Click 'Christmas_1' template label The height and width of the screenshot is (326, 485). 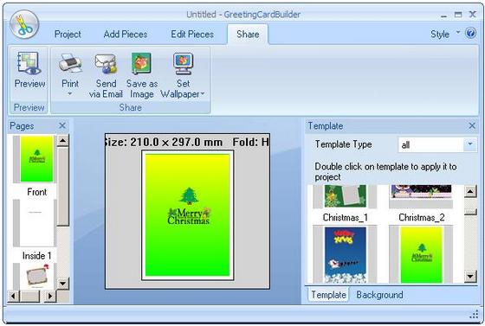click(346, 217)
